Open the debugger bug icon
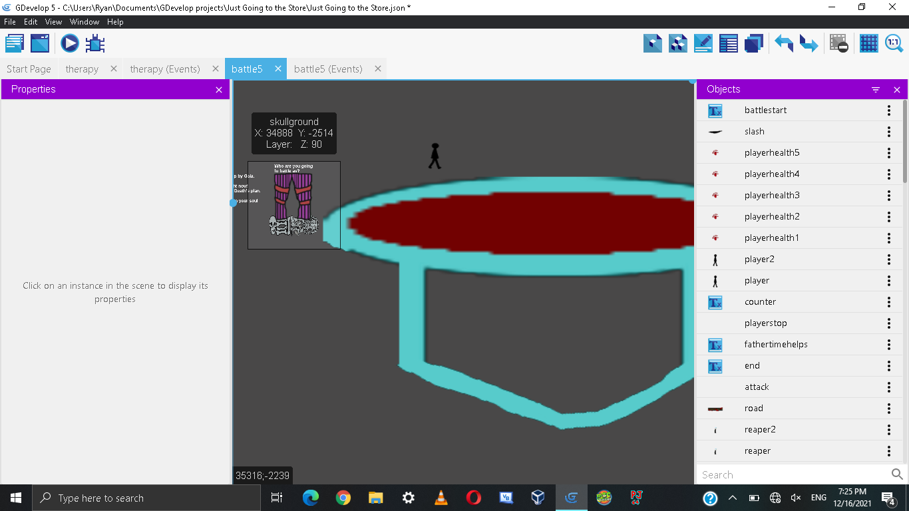 tap(95, 44)
